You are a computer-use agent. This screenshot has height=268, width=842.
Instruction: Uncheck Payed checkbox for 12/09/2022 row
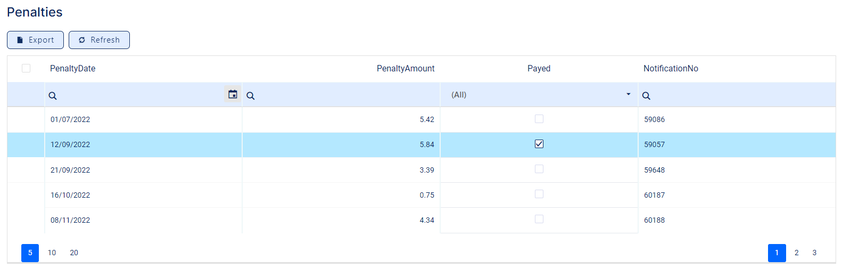point(539,144)
